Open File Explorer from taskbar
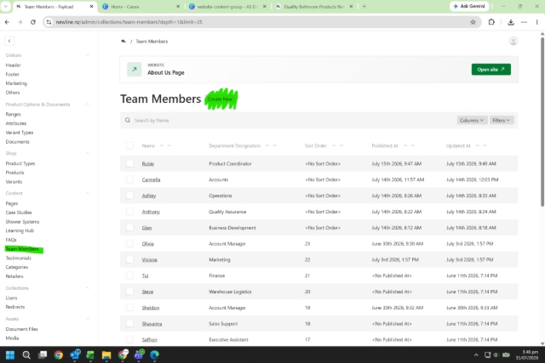The image size is (545, 363). (x=106, y=354)
